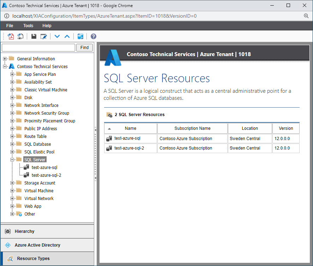Click the test-azure-sql server icon in tree
This screenshot has width=313, height=266.
(26, 167)
